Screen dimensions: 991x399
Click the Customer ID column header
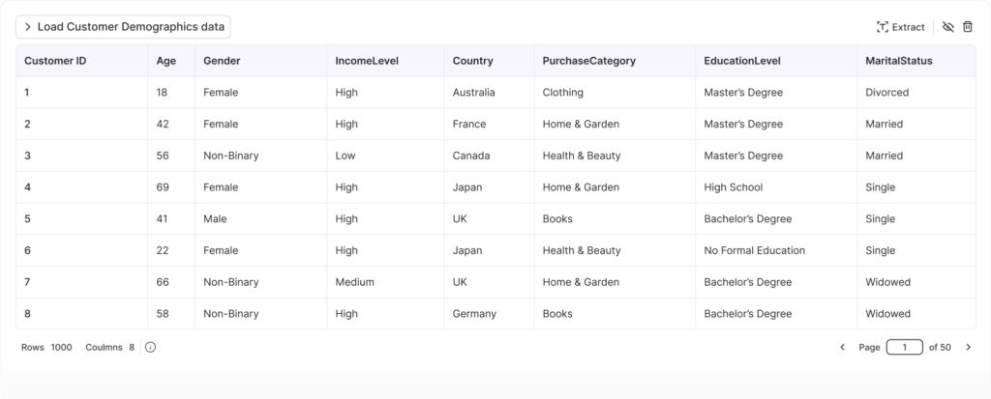(55, 61)
